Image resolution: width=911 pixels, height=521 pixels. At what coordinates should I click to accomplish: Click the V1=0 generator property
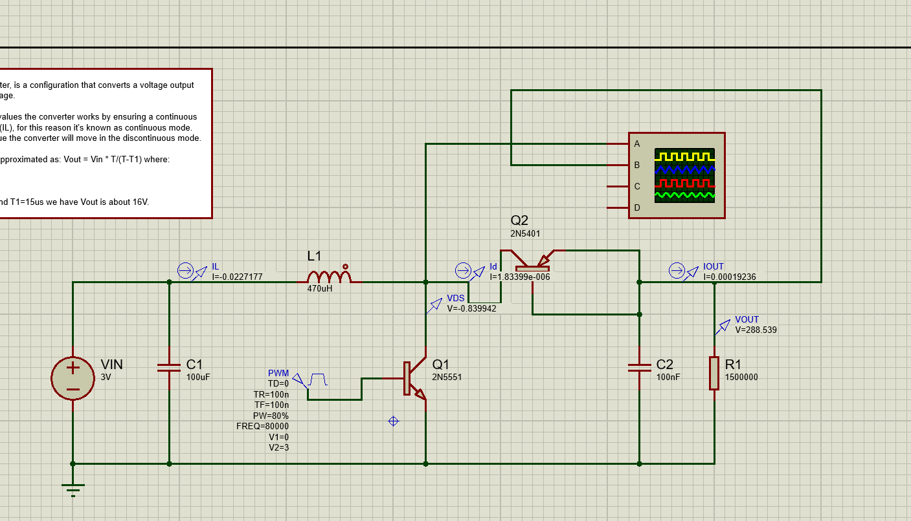point(279,437)
